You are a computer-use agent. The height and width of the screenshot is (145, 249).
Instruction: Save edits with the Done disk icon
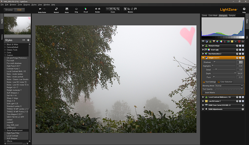pos(67,9)
